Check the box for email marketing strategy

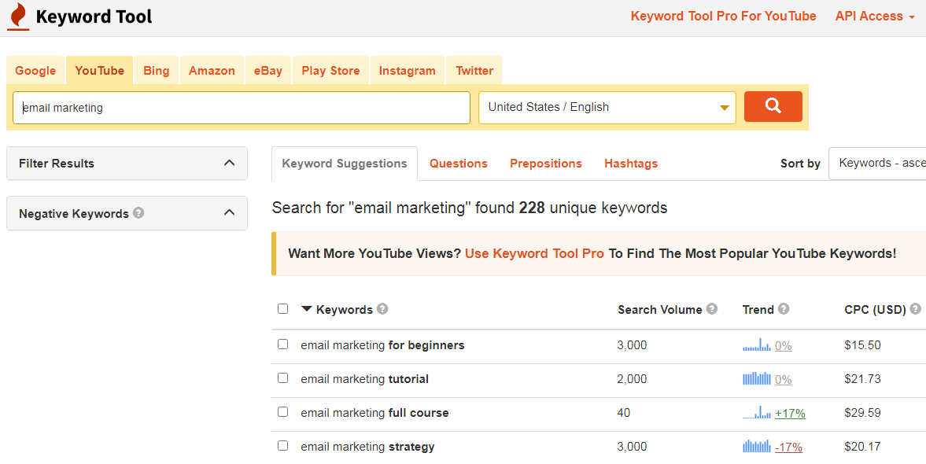click(x=282, y=445)
